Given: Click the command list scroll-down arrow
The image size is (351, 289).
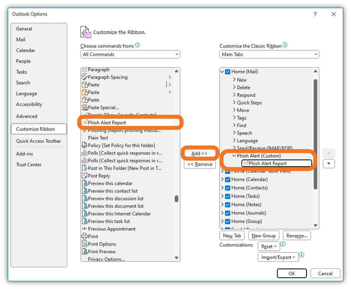Looking at the screenshot, I should click(176, 258).
